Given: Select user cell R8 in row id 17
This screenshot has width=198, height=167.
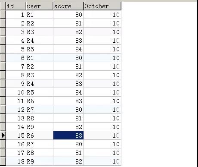Looking at the screenshot, I should [x=40, y=153].
